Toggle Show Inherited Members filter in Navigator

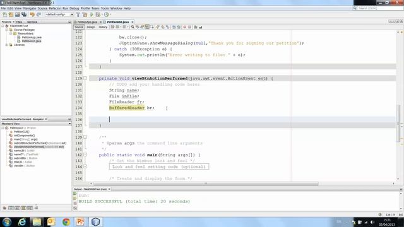click(x=4, y=208)
